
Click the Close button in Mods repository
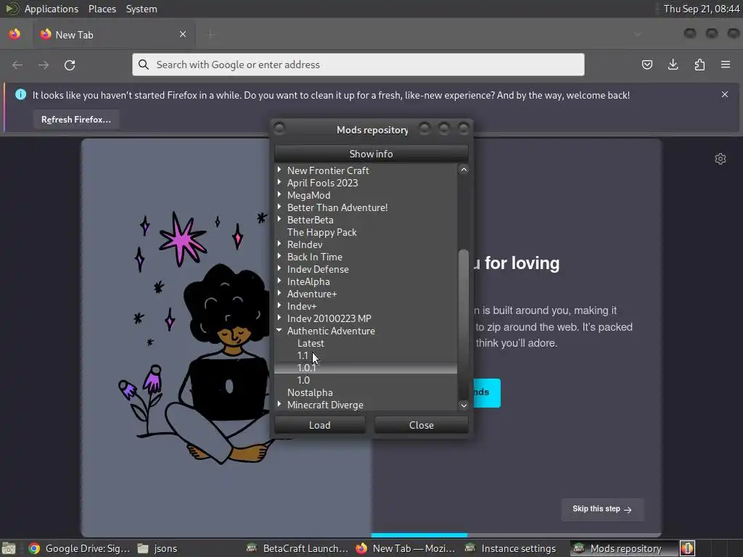coord(422,425)
